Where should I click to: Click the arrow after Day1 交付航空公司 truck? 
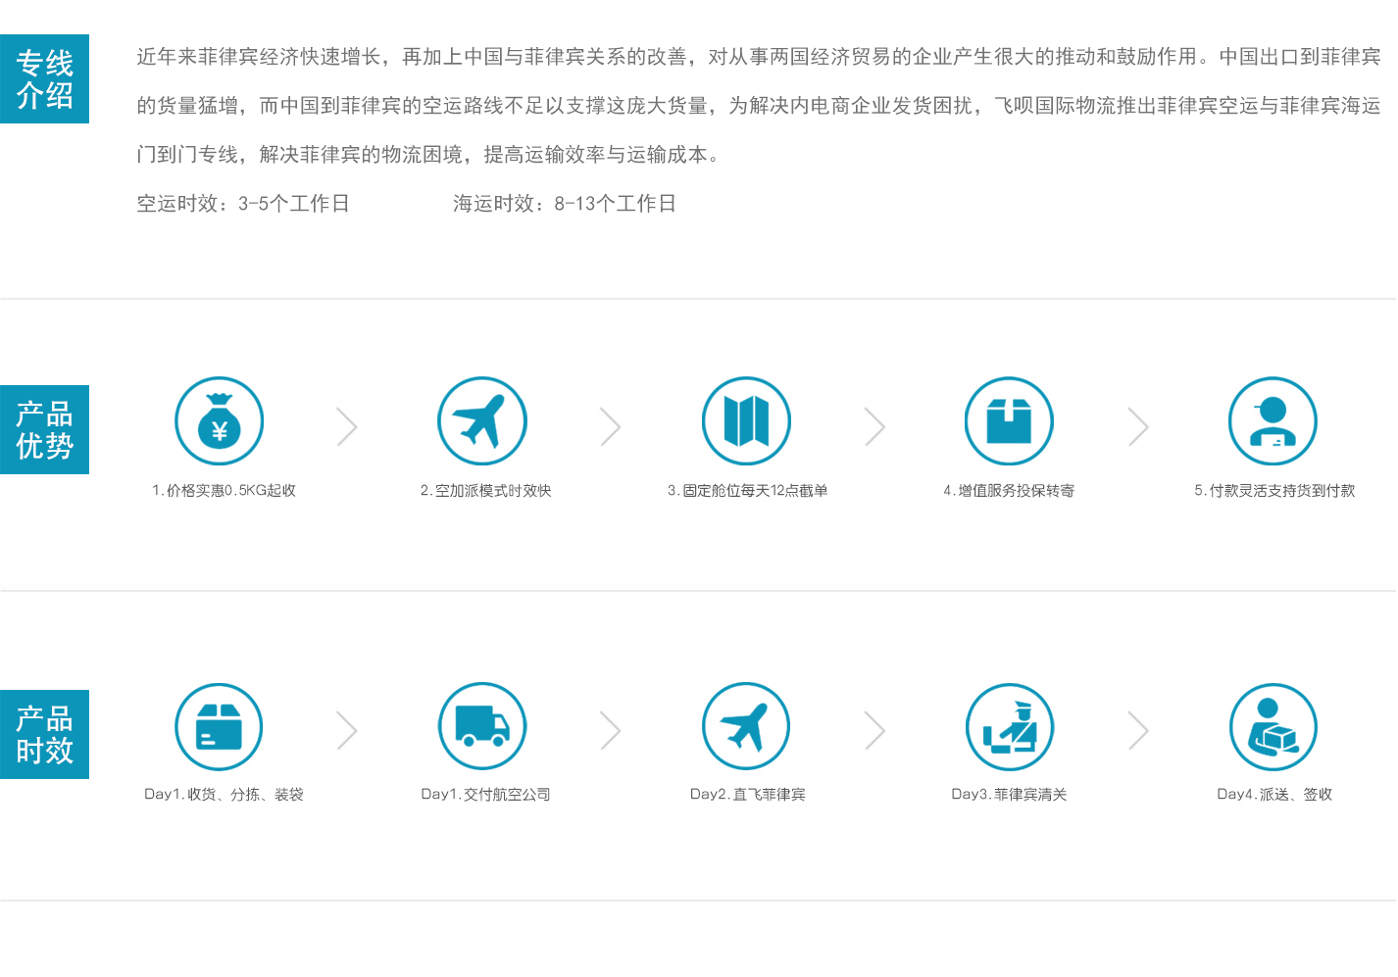pyautogui.click(x=611, y=731)
